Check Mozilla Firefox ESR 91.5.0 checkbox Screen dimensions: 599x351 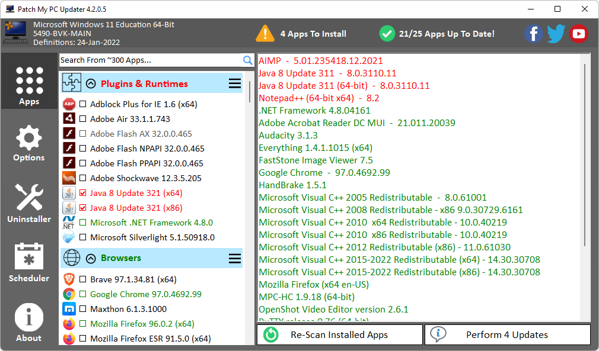[x=82, y=339]
